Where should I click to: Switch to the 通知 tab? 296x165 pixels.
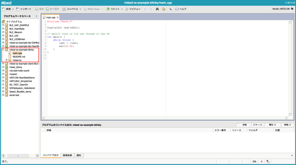(79, 155)
